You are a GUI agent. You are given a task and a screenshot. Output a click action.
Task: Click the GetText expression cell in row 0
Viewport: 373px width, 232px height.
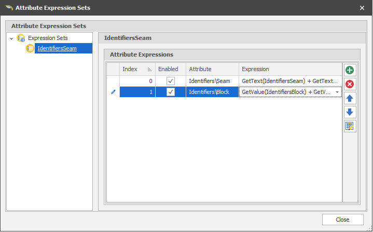(290, 81)
